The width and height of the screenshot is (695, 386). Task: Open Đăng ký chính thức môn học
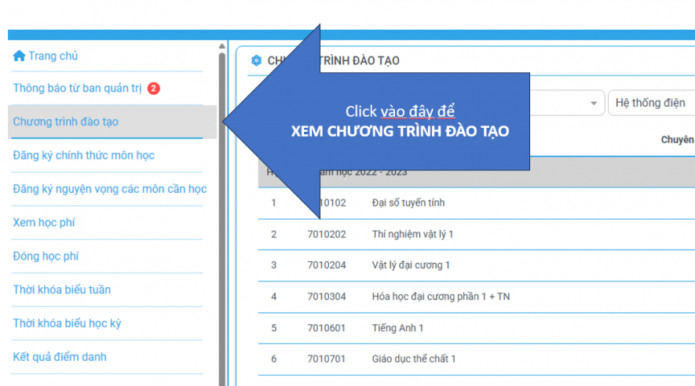[84, 155]
